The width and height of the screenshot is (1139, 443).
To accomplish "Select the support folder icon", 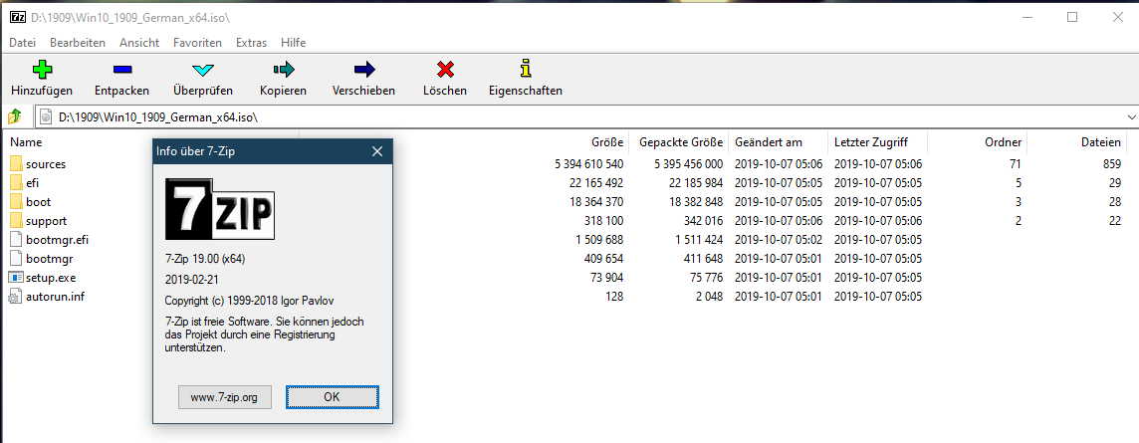I will point(17,221).
